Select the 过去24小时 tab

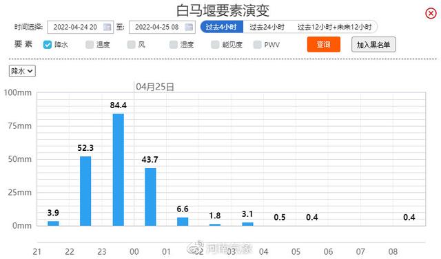click(267, 27)
